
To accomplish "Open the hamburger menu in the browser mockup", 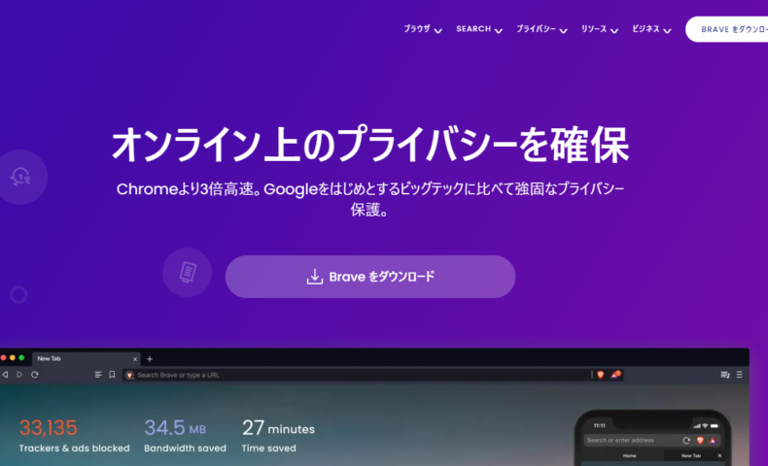I will click(x=740, y=375).
